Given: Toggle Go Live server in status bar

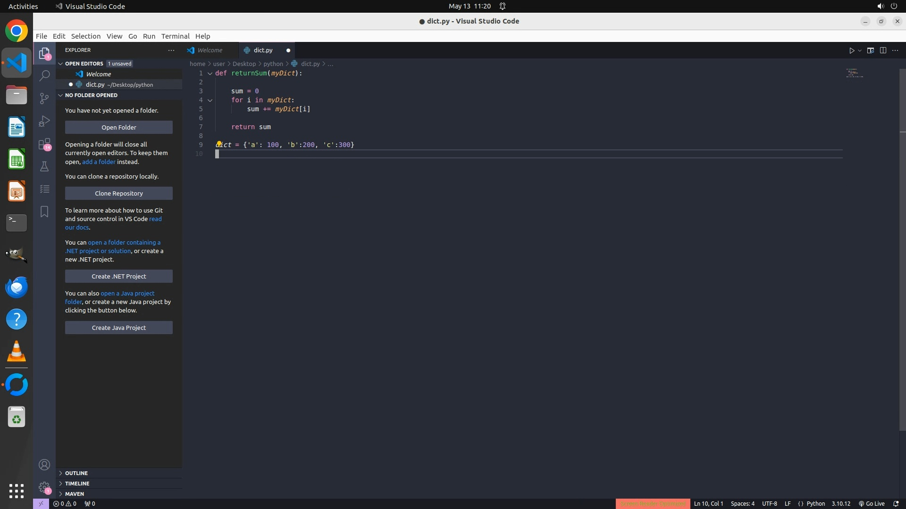Looking at the screenshot, I should [x=872, y=504].
